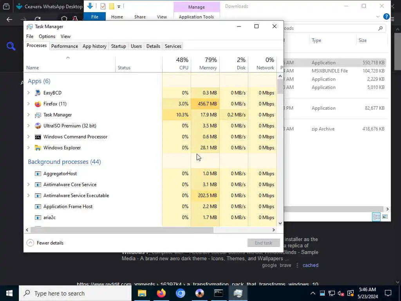Select the 550,718 KB Application file row
Viewport: 401px width, 301px height.
(335, 63)
